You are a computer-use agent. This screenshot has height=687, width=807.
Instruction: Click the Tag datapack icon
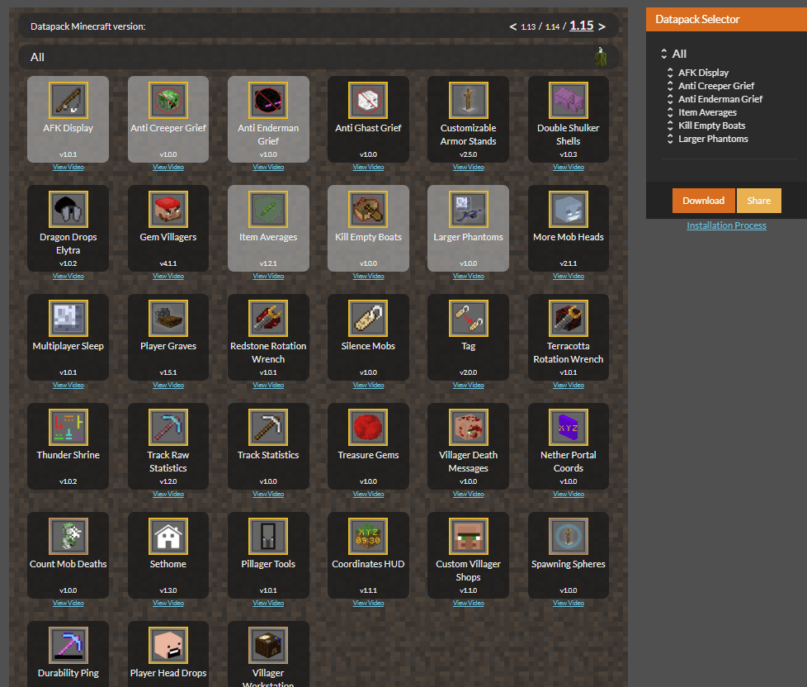tap(469, 318)
